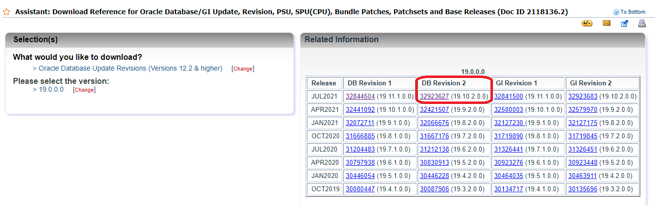Open GI patch 32127175
The width and height of the screenshot is (655, 205).
583,123
